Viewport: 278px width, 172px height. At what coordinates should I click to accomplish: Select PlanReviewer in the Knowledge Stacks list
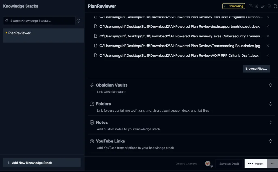[x=43, y=35]
